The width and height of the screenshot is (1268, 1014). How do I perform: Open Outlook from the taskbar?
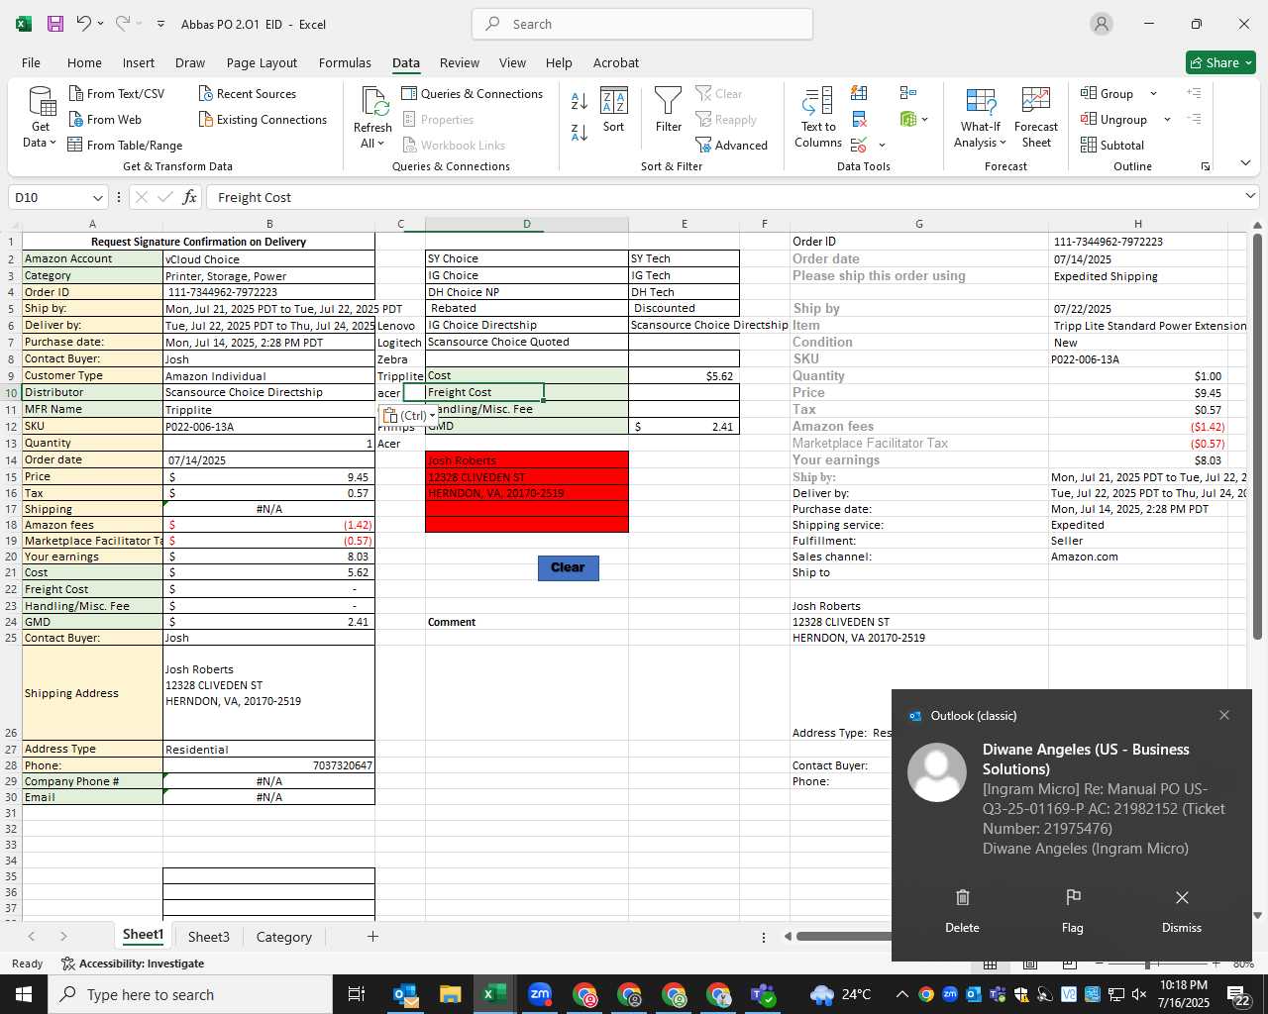pos(406,994)
